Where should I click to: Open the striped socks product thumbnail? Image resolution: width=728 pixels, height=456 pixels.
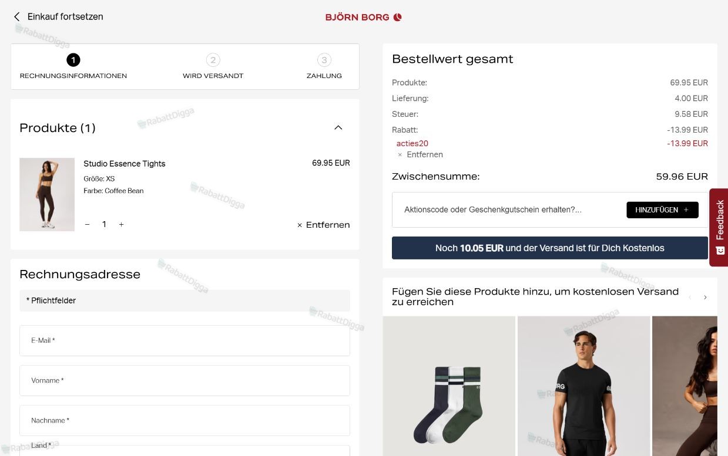point(449,386)
